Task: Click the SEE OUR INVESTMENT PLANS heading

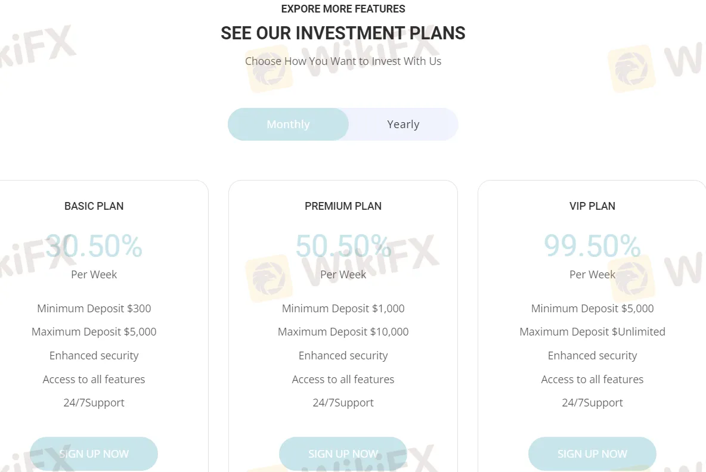Action: (x=343, y=33)
